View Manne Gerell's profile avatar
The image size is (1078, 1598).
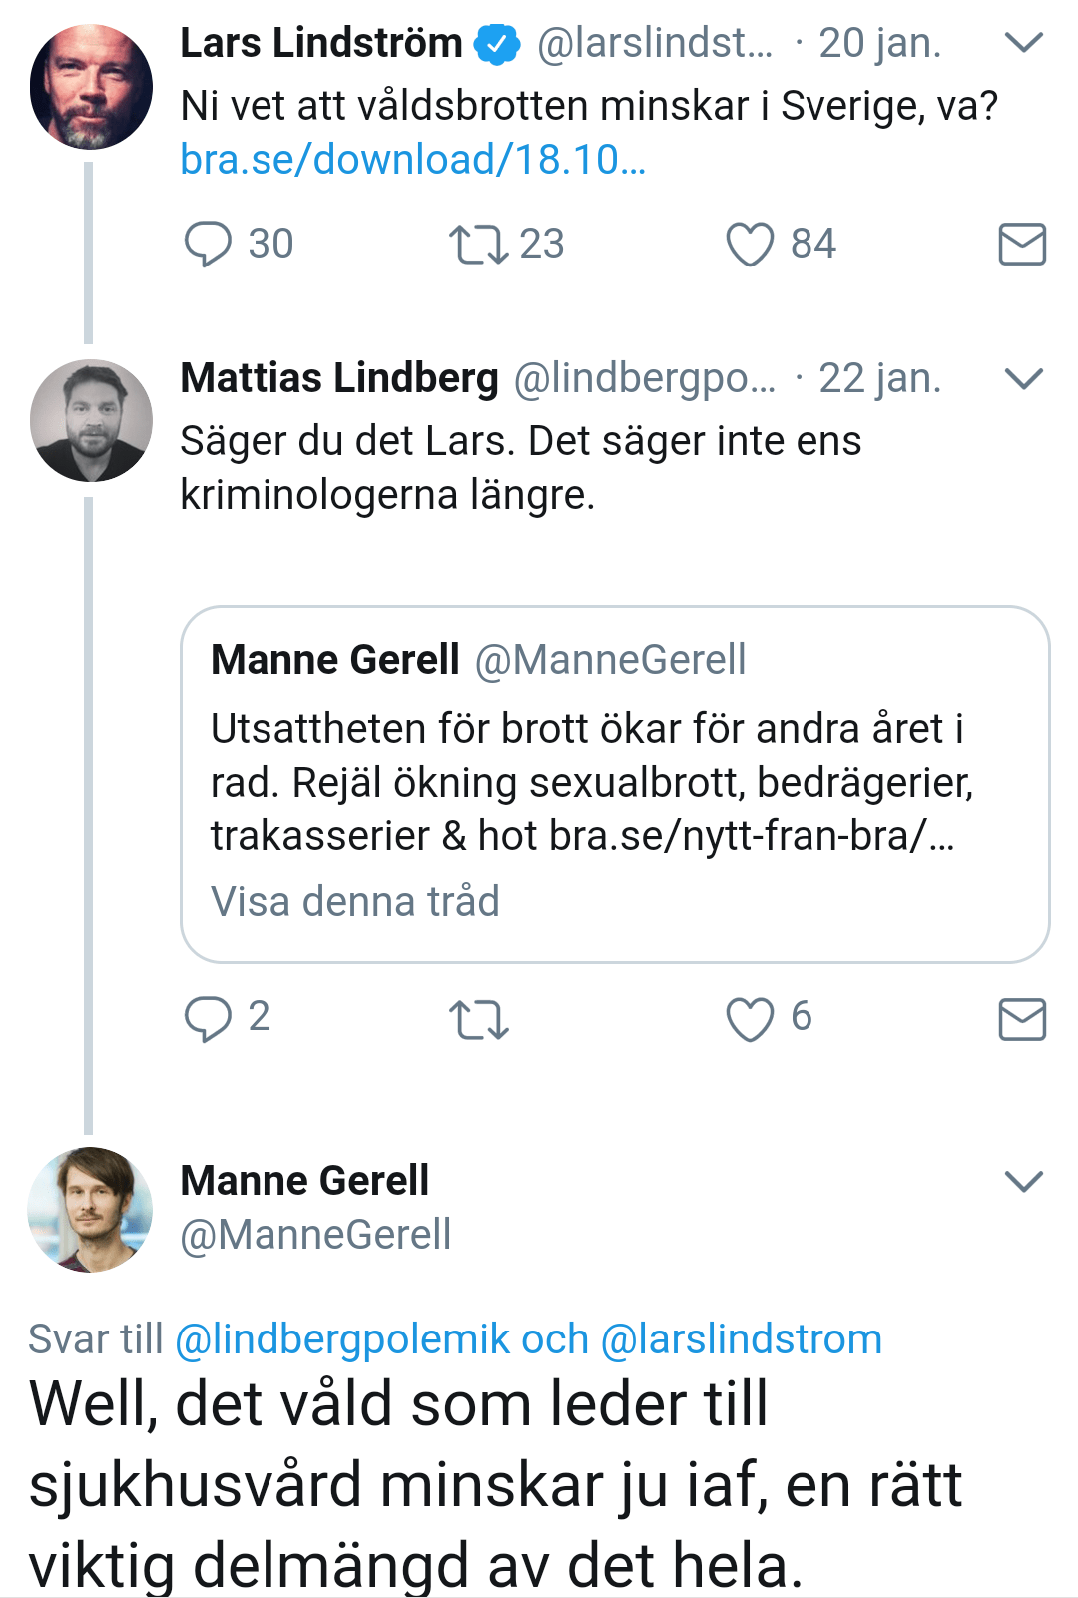point(91,1209)
